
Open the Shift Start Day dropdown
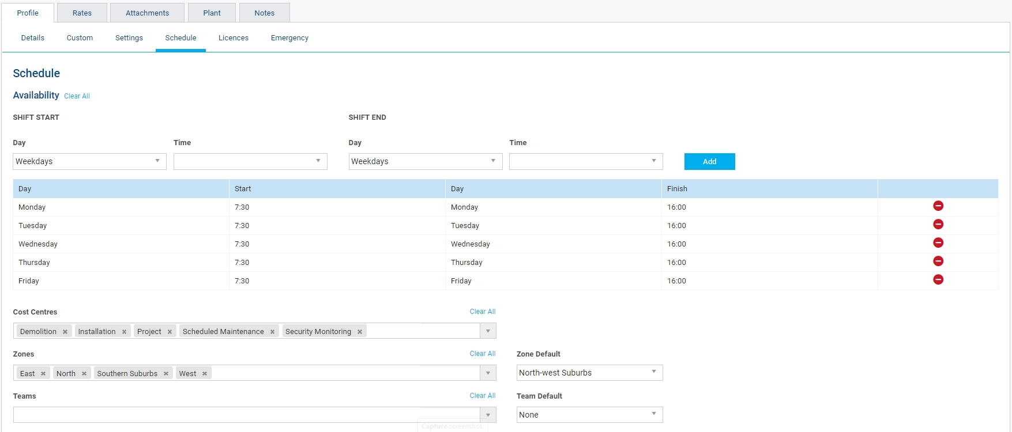89,161
